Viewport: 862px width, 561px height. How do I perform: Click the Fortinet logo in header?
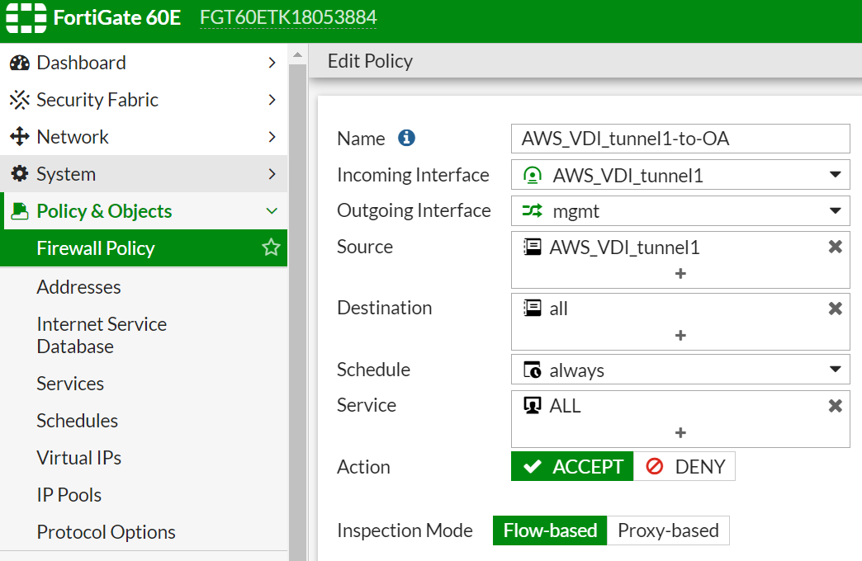click(x=25, y=18)
